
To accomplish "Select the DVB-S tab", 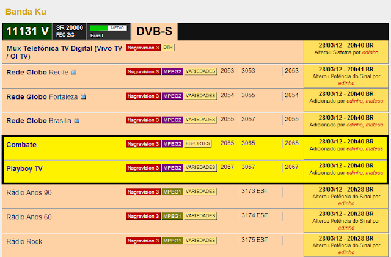I will 155,31.
